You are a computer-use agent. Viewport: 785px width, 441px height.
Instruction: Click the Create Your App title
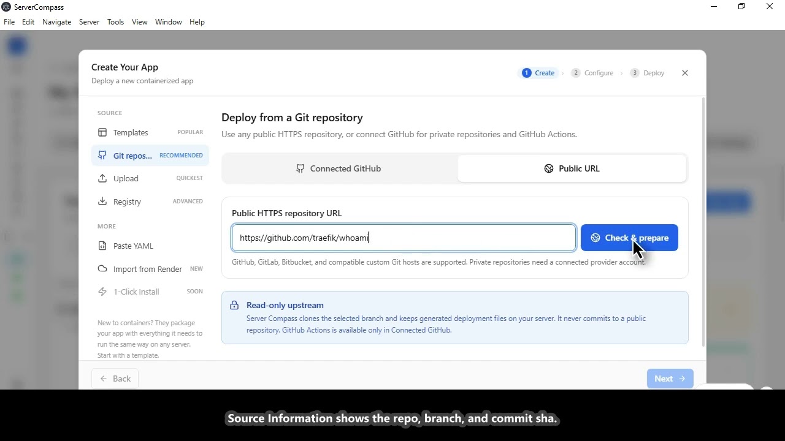pos(124,67)
